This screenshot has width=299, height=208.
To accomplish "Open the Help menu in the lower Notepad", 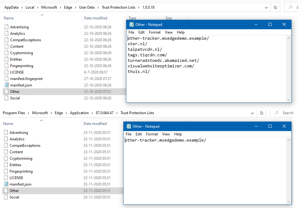I will click(178, 134).
